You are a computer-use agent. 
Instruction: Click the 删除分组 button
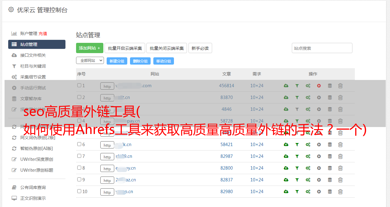pyautogui.click(x=140, y=61)
